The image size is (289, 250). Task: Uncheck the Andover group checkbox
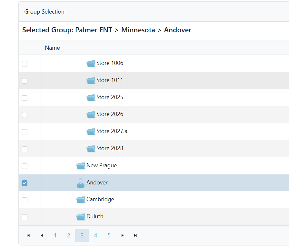click(x=25, y=183)
